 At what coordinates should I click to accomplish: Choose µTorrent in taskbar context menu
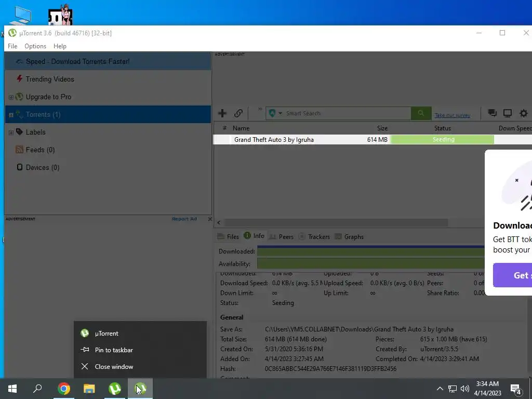(140, 334)
